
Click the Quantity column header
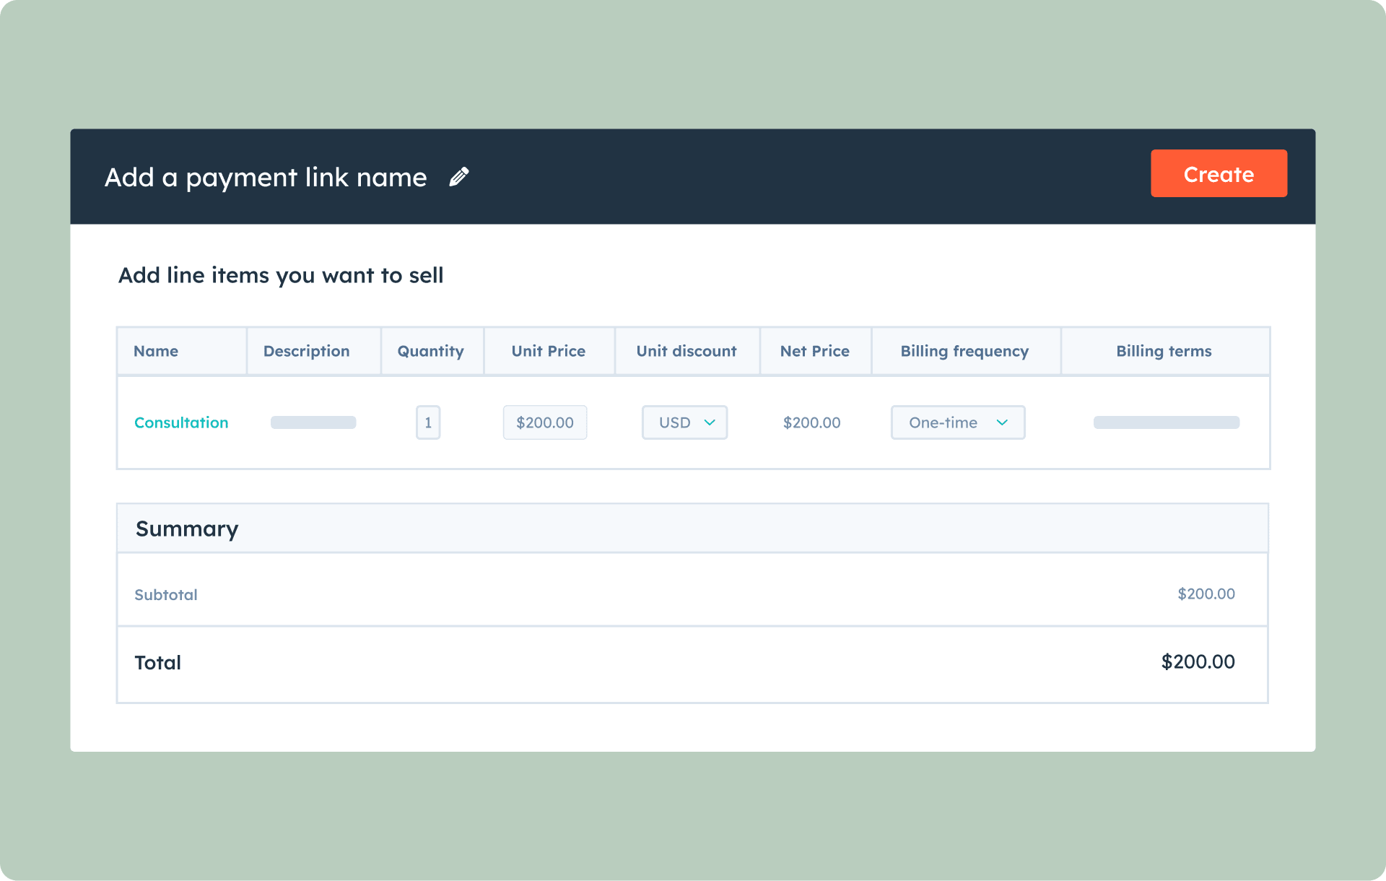[x=430, y=351]
